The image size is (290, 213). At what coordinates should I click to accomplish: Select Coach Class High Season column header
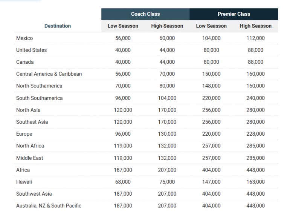pos(167,26)
